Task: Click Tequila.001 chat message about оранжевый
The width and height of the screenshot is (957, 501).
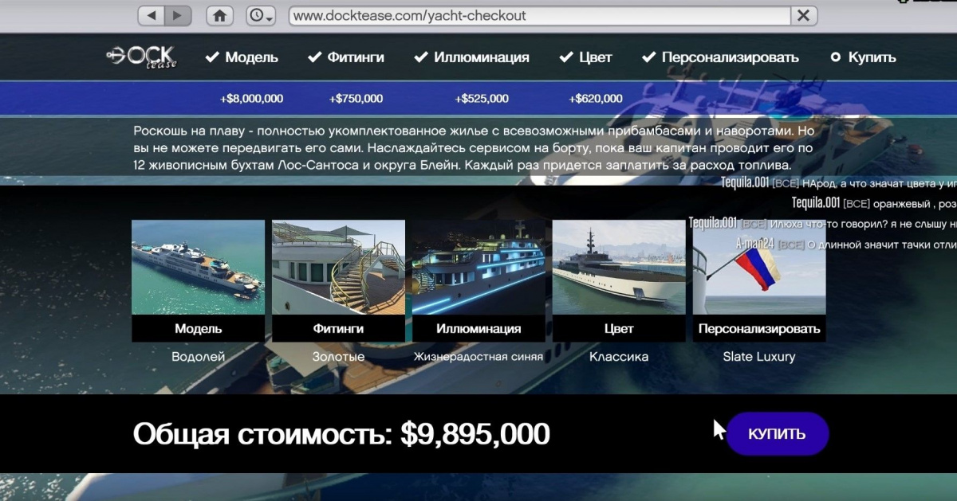Action: coord(874,202)
